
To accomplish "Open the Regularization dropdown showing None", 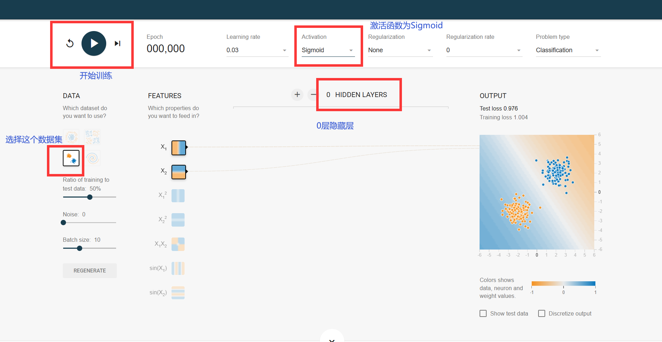I will (400, 50).
